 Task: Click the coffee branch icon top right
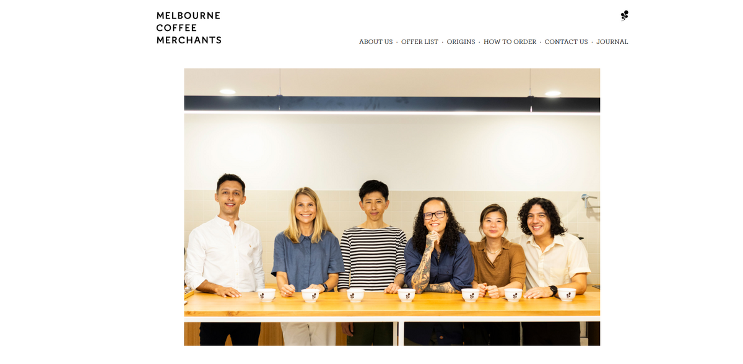(x=624, y=15)
